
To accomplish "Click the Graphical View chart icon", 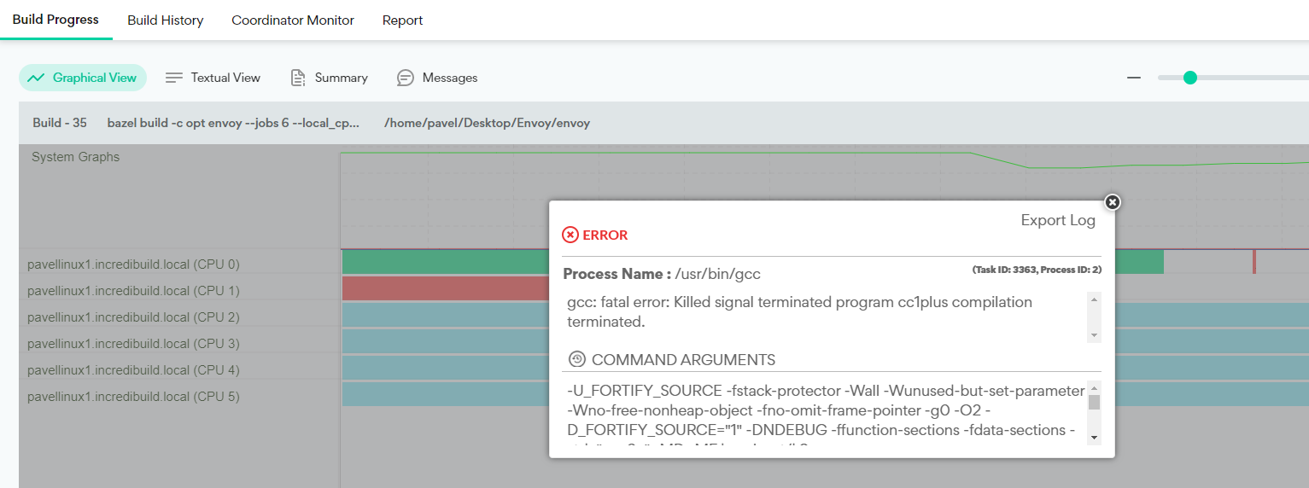I will coord(36,78).
